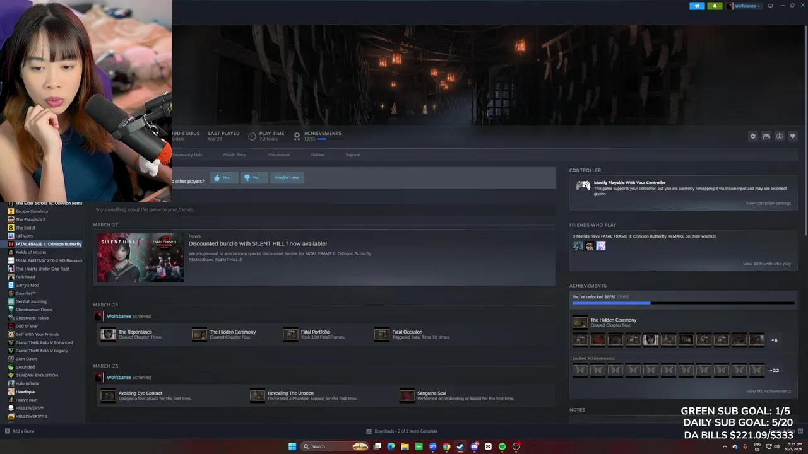Open Steam from the taskbar
The height and width of the screenshot is (454, 808).
[x=460, y=446]
